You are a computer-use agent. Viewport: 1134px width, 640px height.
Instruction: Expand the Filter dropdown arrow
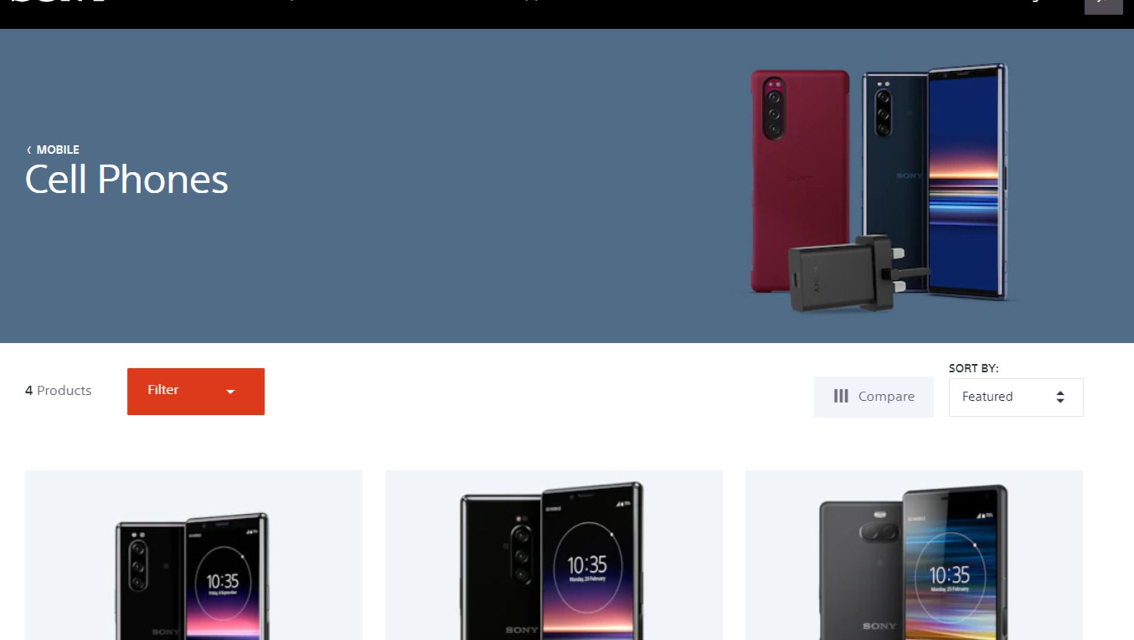(x=230, y=391)
